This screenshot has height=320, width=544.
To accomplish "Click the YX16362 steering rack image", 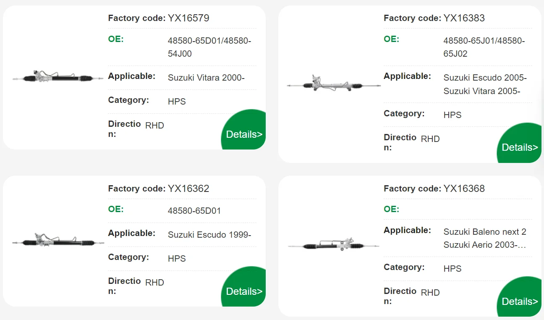I will [58, 240].
